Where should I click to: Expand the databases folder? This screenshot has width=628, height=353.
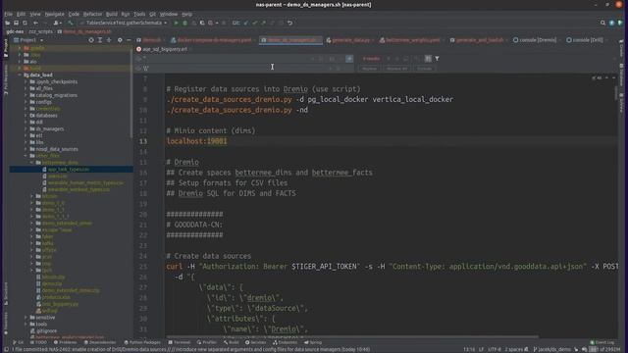(x=26, y=116)
